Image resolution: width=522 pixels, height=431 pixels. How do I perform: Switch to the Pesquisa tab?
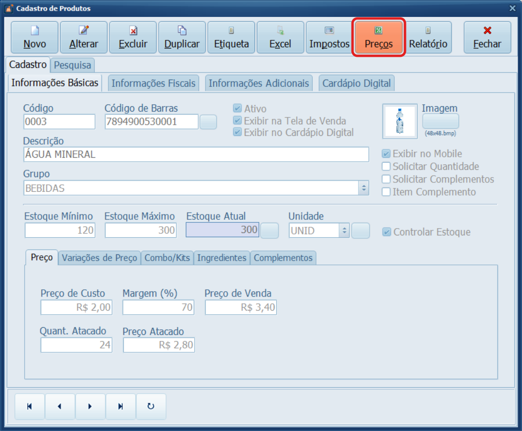tap(72, 65)
